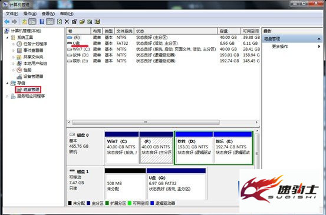The width and height of the screenshot is (326, 215).
Task: Click the 软件 (D:) partition block
Action: 194,148
